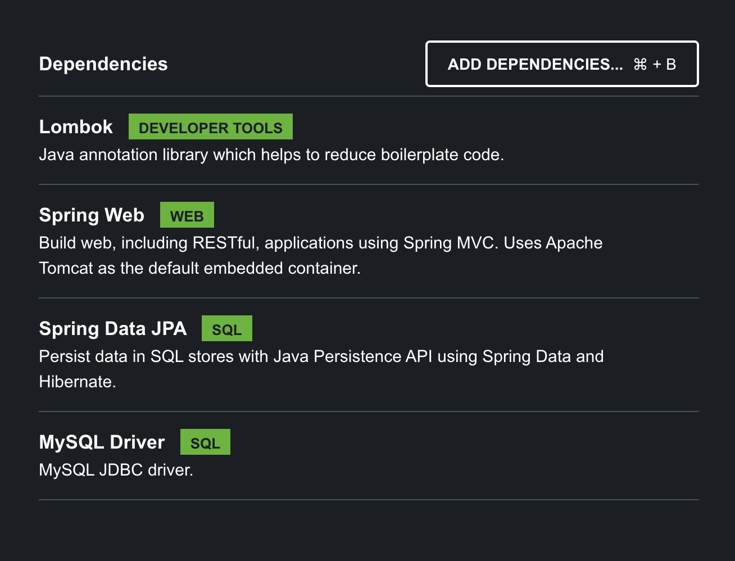Click the command key symbol in the button
Screen dimensions: 735x561
(640, 64)
